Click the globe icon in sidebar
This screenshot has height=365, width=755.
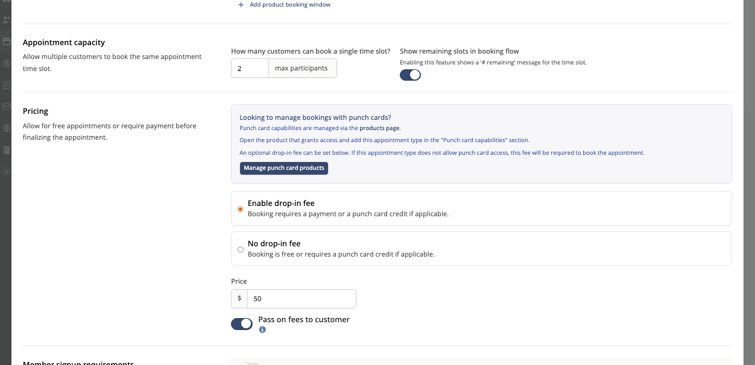pyautogui.click(x=6, y=128)
